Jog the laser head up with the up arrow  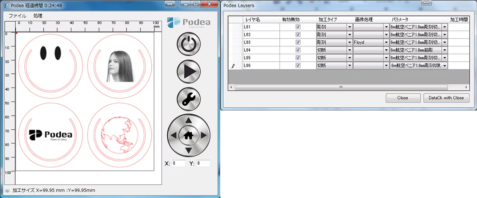coord(189,121)
